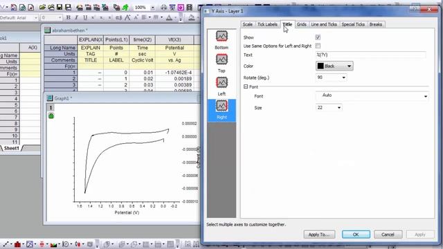Click the Apply button

[x=420, y=234]
